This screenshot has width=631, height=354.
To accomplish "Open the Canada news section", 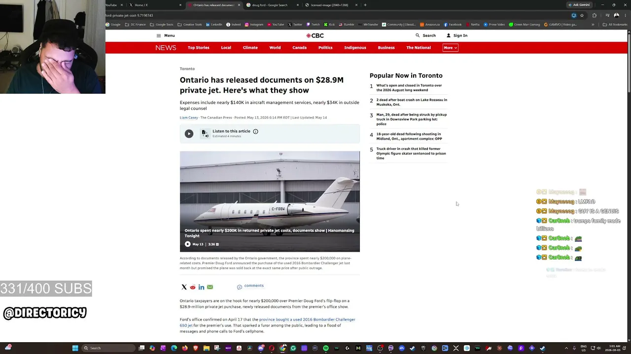I will (299, 48).
